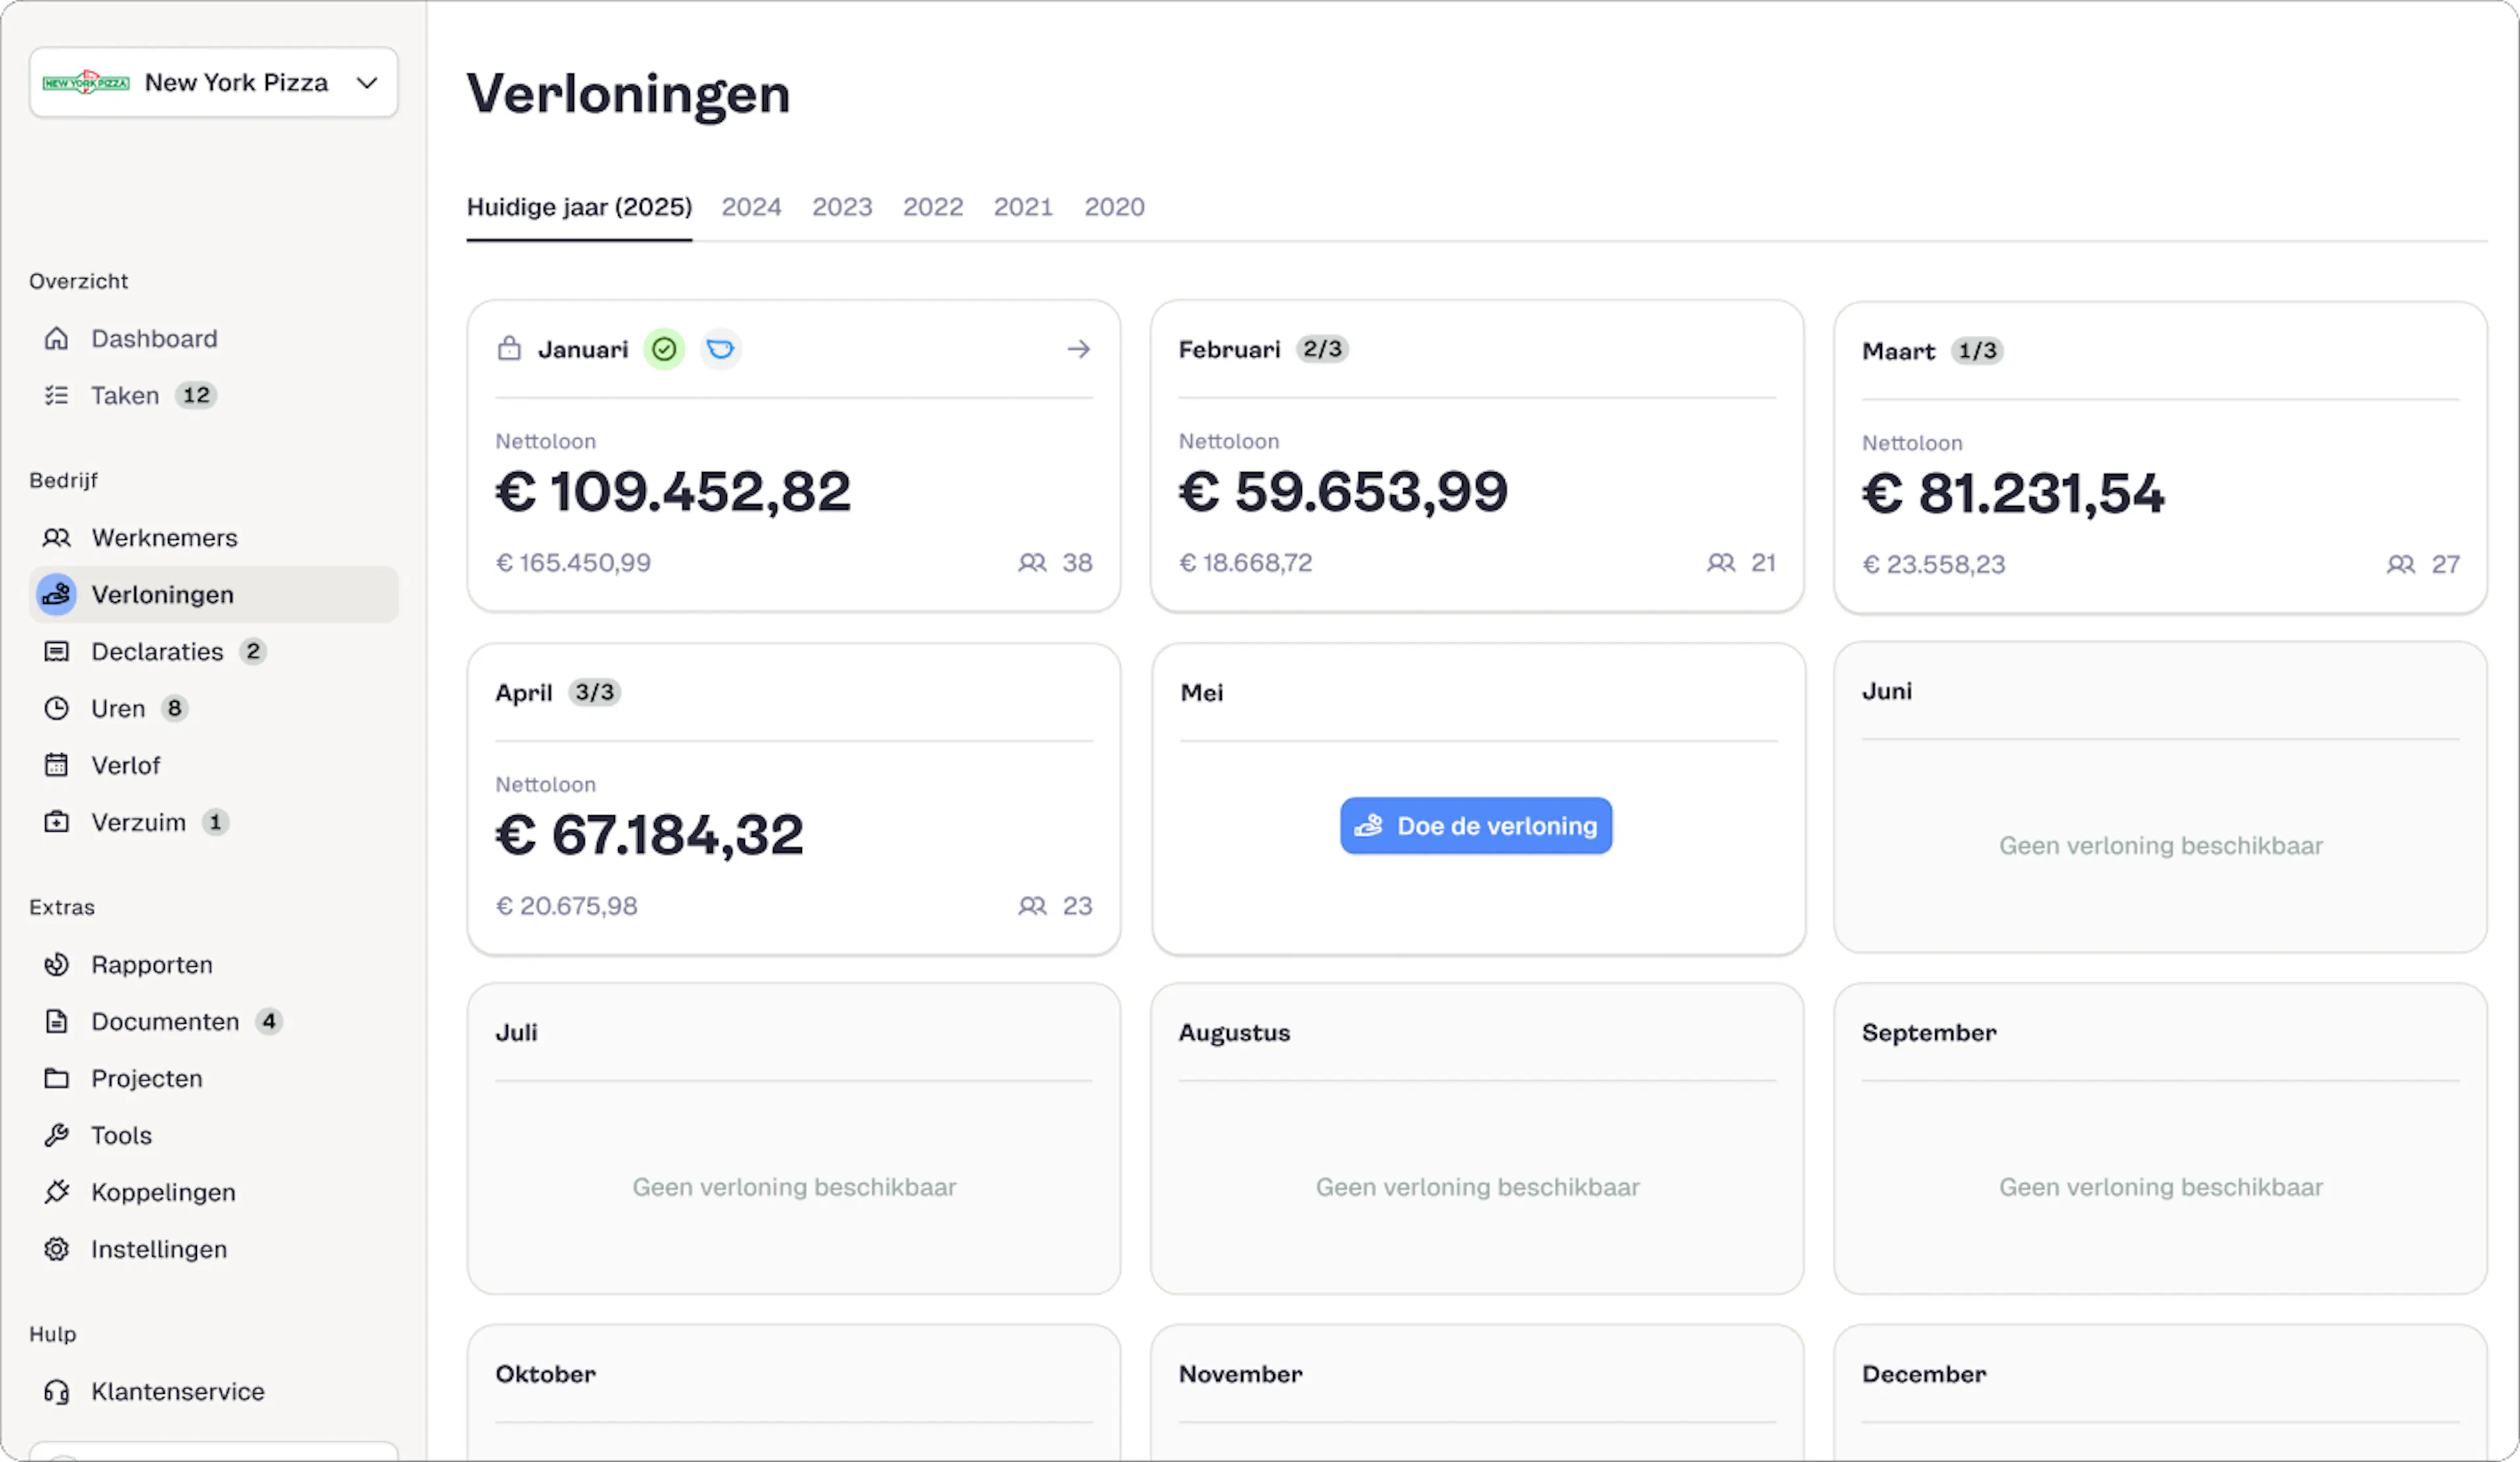Image resolution: width=2520 pixels, height=1462 pixels.
Task: Switch to the 2024 tab
Action: (751, 207)
